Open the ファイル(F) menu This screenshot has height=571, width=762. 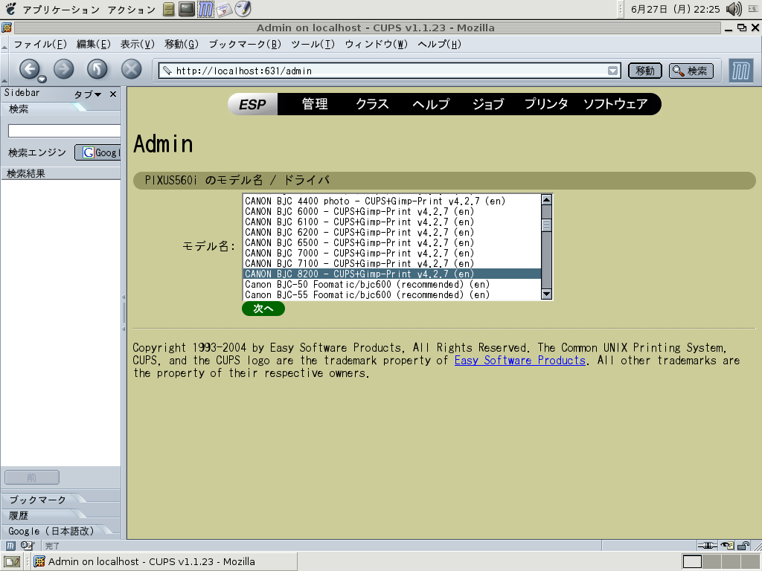click(40, 44)
